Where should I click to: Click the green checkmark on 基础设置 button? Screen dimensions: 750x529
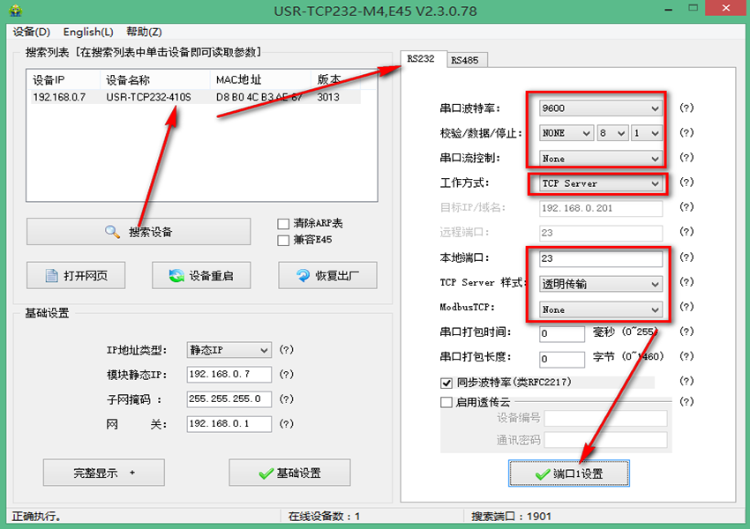click(x=266, y=473)
